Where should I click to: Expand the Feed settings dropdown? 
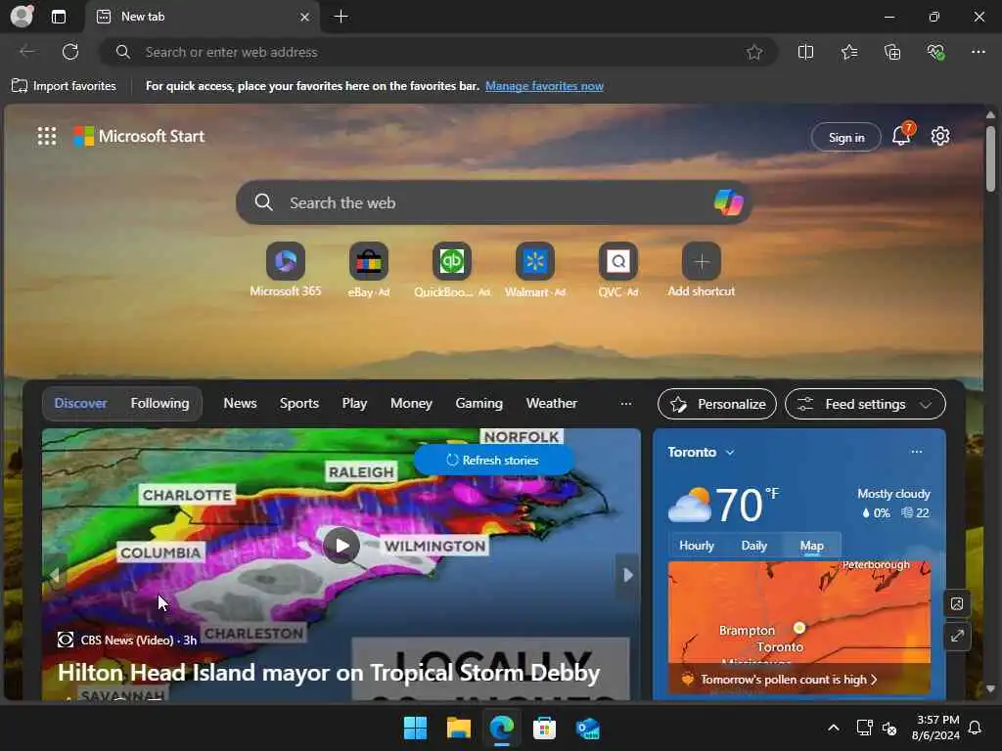[865, 404]
